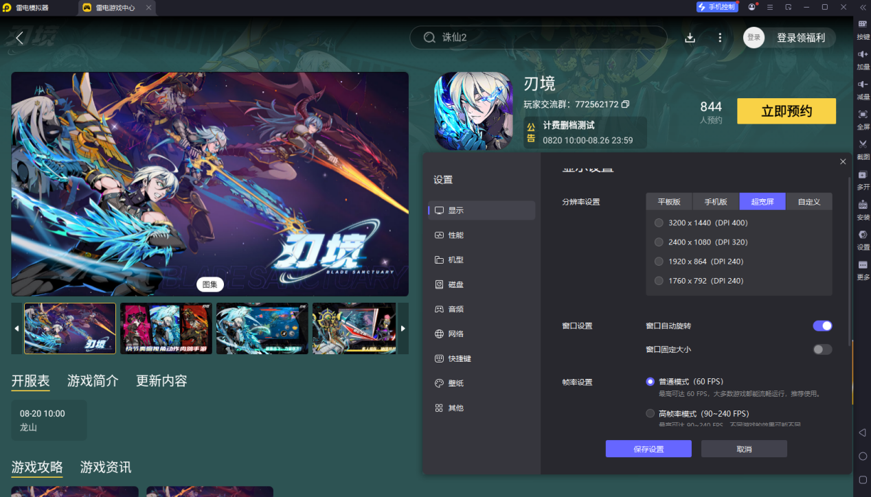Viewport: 871px width, 497px height.
Task: Cancel settings with 取消 button
Action: [744, 449]
